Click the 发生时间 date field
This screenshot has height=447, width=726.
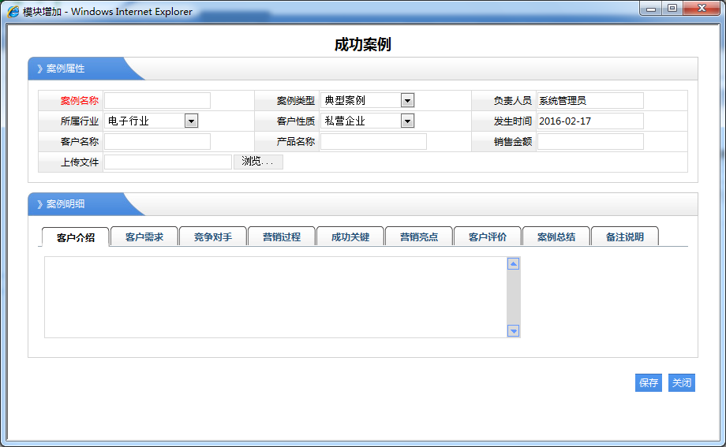tap(590, 121)
